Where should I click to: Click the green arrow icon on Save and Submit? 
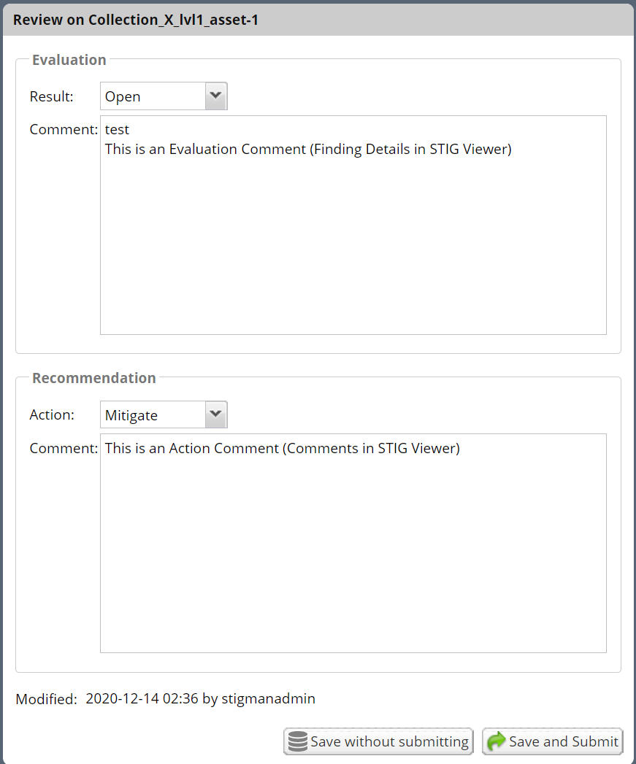[495, 741]
